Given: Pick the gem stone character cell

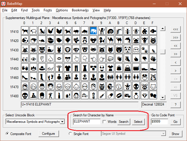Looking at the screenshot, I should (x=145, y=95).
